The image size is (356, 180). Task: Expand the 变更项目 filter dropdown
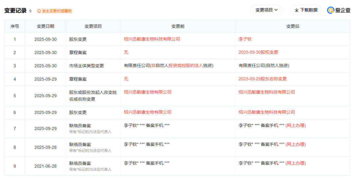pos(266,10)
